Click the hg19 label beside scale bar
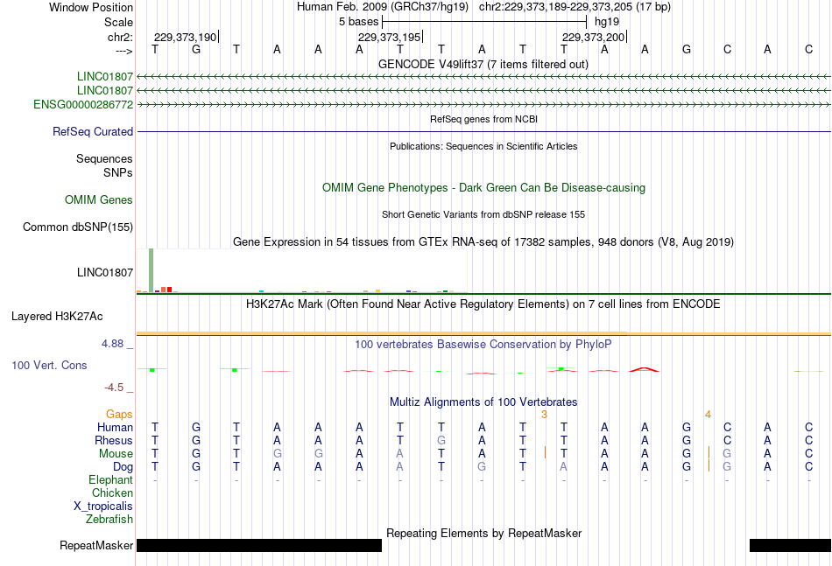The height and width of the screenshot is (566, 832). coord(607,22)
